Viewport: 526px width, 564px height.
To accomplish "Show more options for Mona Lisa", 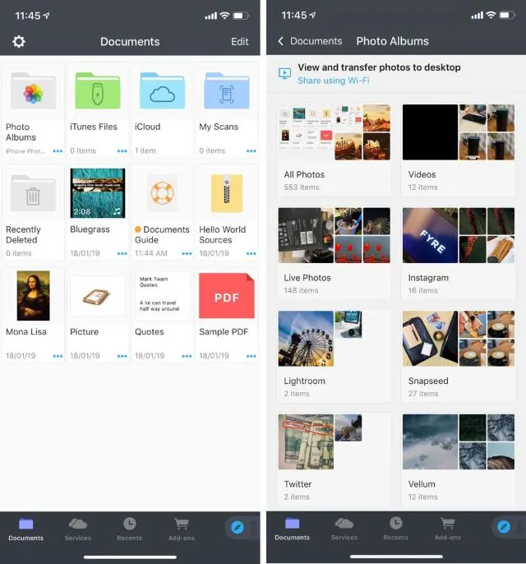I will pos(58,356).
